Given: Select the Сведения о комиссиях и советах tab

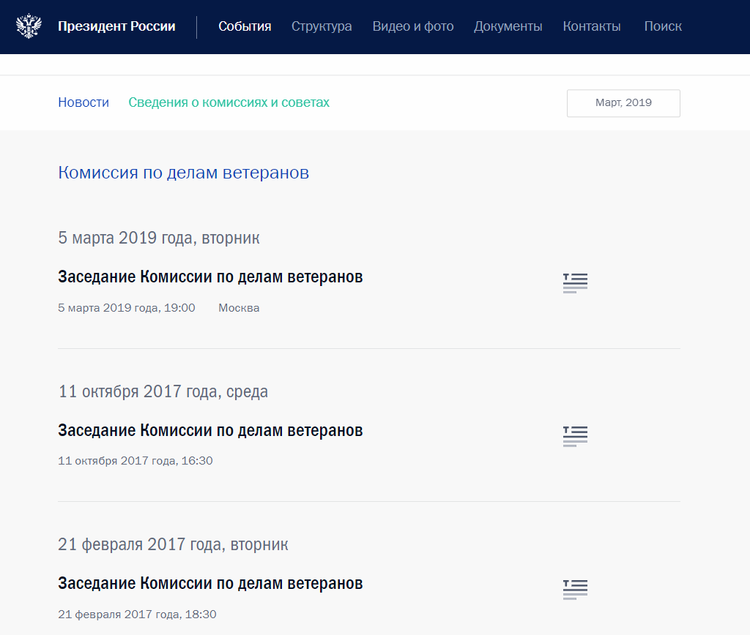Looking at the screenshot, I should 229,102.
